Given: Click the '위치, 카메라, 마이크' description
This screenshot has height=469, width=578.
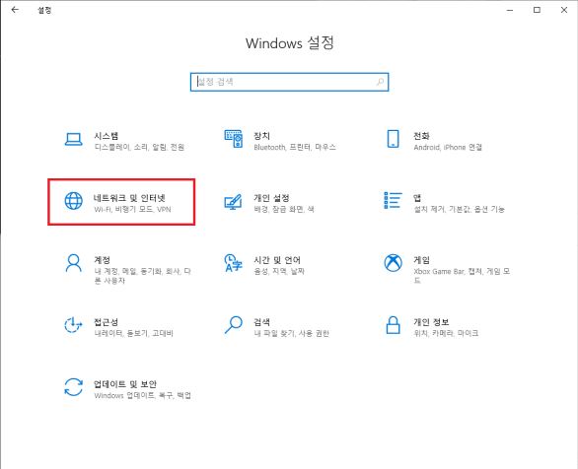Looking at the screenshot, I should 446,333.
